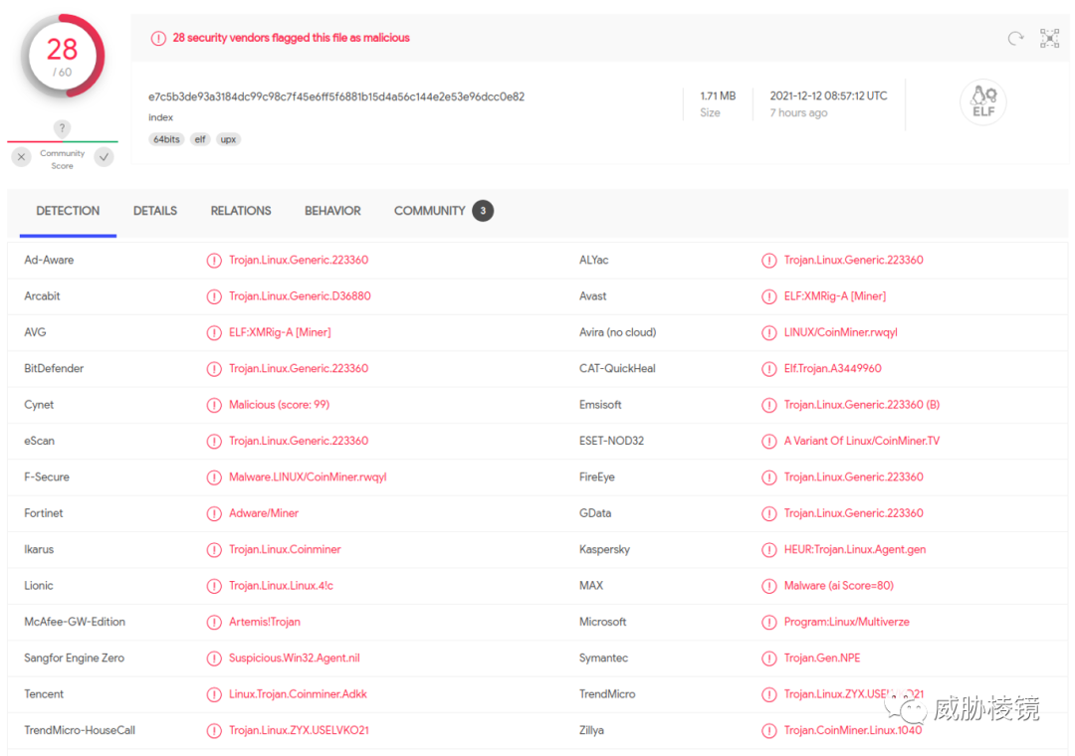Click the alert icon in the Arcabit row

click(214, 296)
